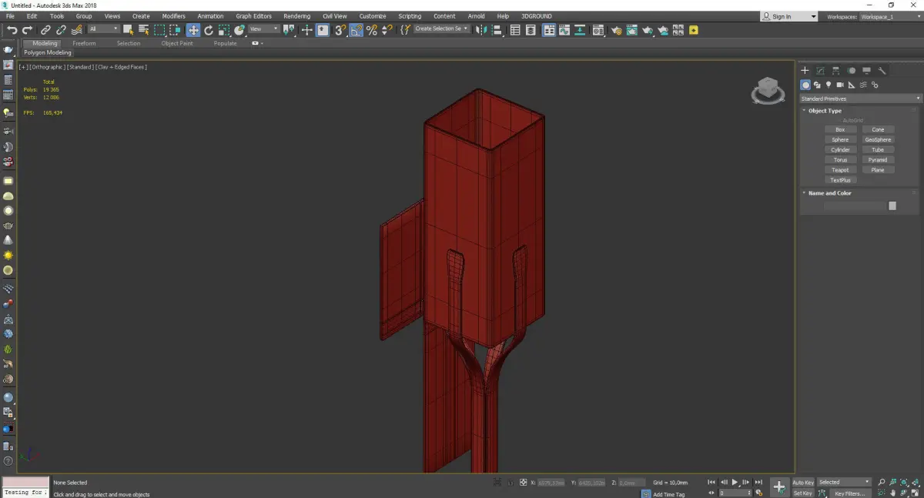The image size is (924, 498).
Task: Select the Cameras category icon
Action: (x=840, y=85)
